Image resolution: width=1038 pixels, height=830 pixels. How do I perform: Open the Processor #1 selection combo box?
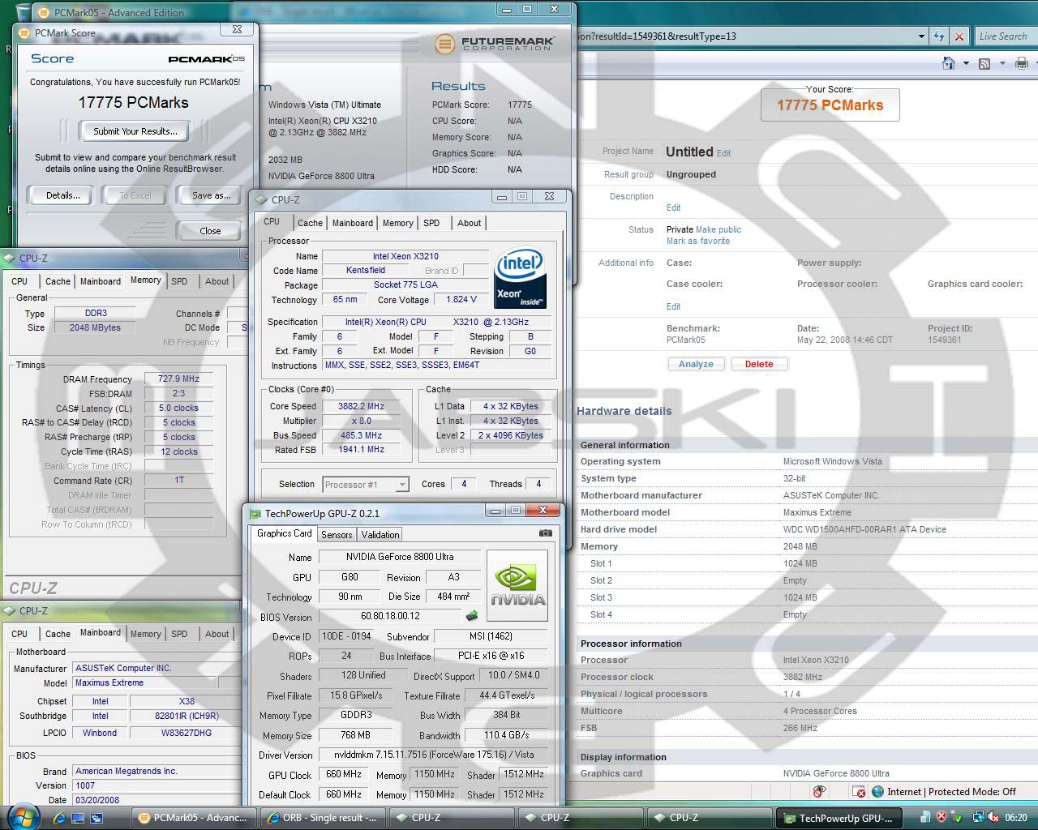pyautogui.click(x=365, y=485)
